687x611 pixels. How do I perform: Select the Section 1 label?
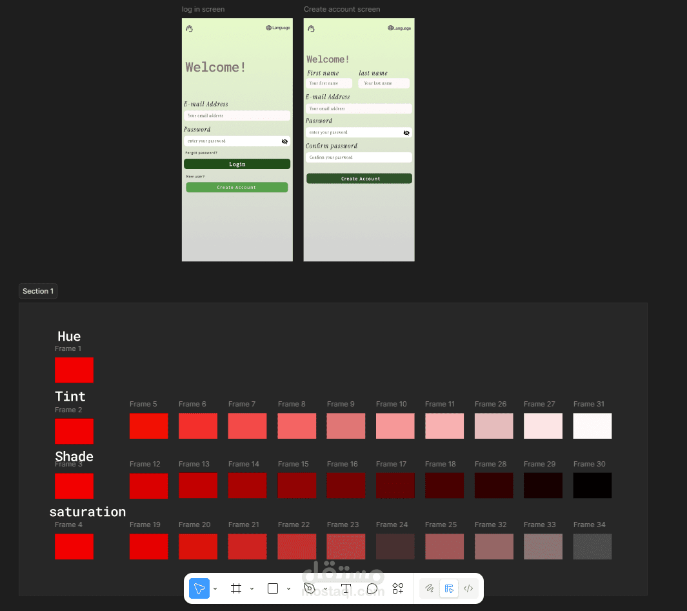point(38,291)
